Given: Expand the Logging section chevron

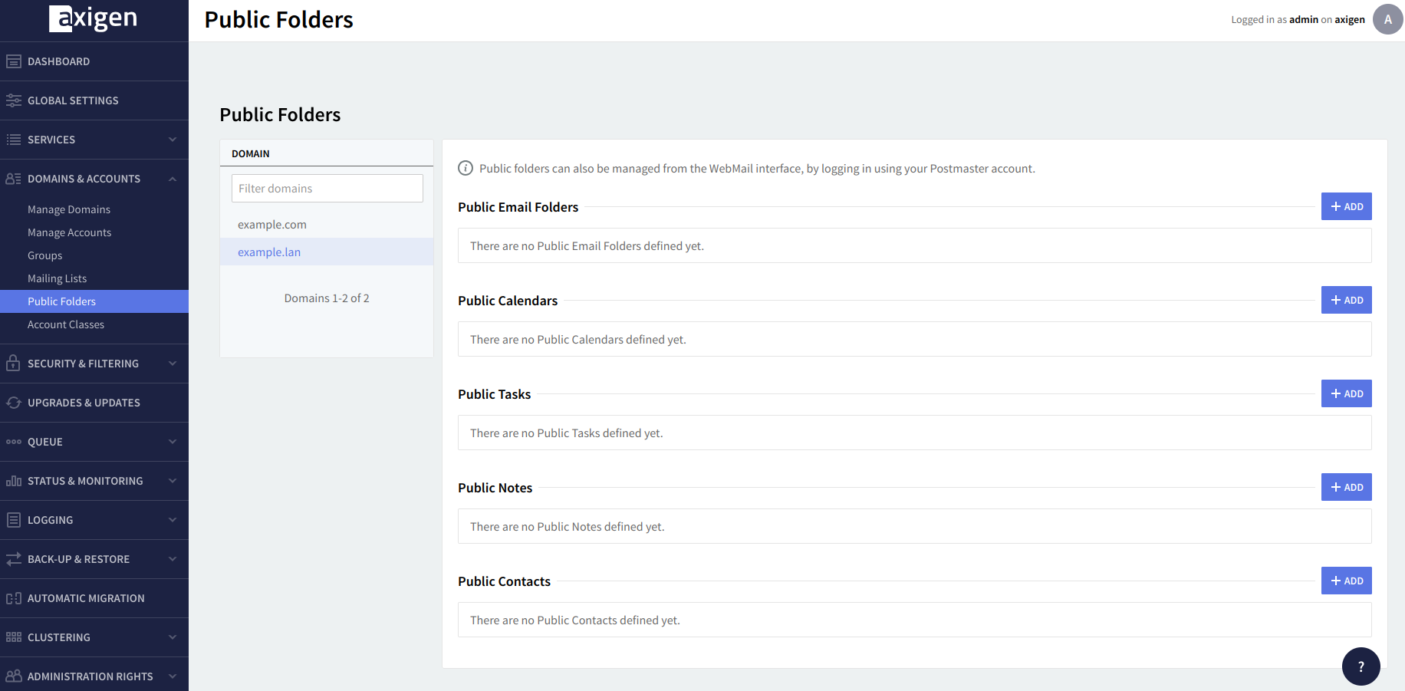Looking at the screenshot, I should [x=173, y=520].
